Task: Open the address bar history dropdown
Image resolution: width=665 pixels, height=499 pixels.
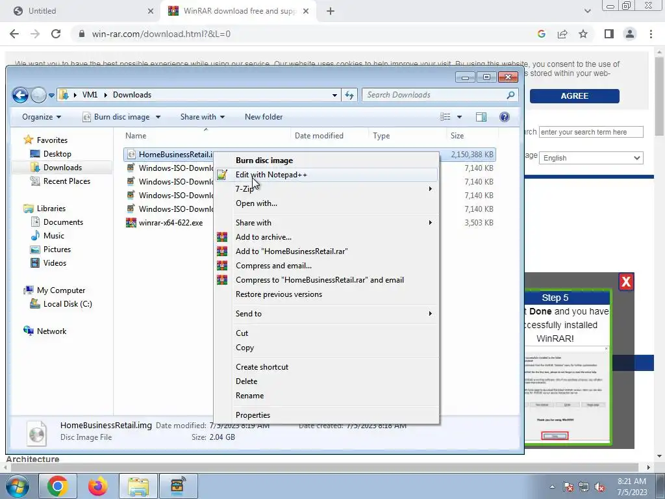Action: (334, 95)
